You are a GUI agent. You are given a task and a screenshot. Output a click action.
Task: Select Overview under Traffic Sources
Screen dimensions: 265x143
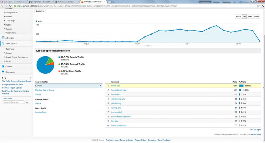coord(10,49)
